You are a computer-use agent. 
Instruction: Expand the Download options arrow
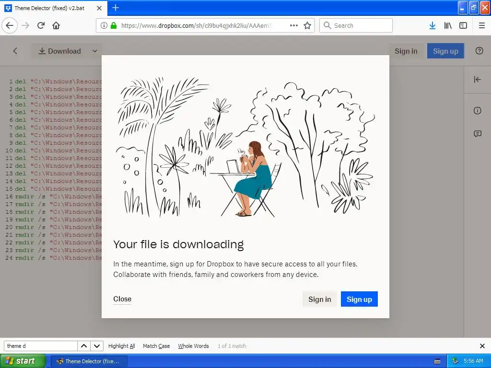tap(95, 51)
